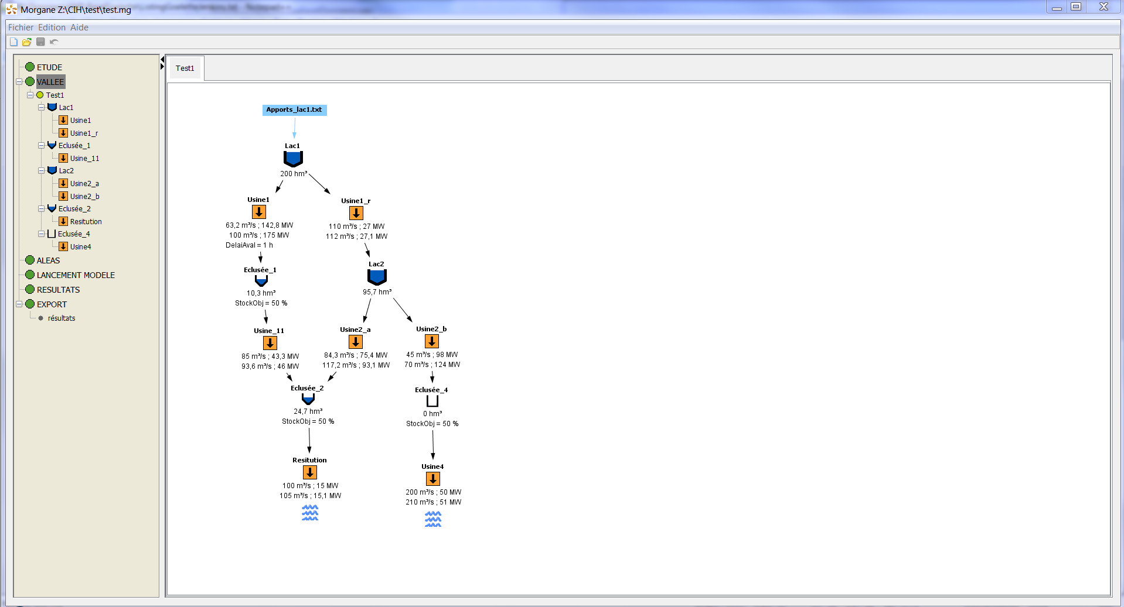This screenshot has height=607, width=1124.
Task: Select the Eclusée_1 basin icon in diagram
Action: pos(261,281)
